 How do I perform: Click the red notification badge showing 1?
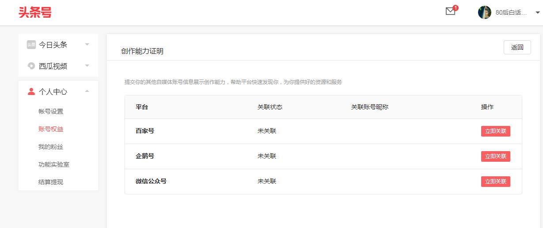pyautogui.click(x=456, y=8)
